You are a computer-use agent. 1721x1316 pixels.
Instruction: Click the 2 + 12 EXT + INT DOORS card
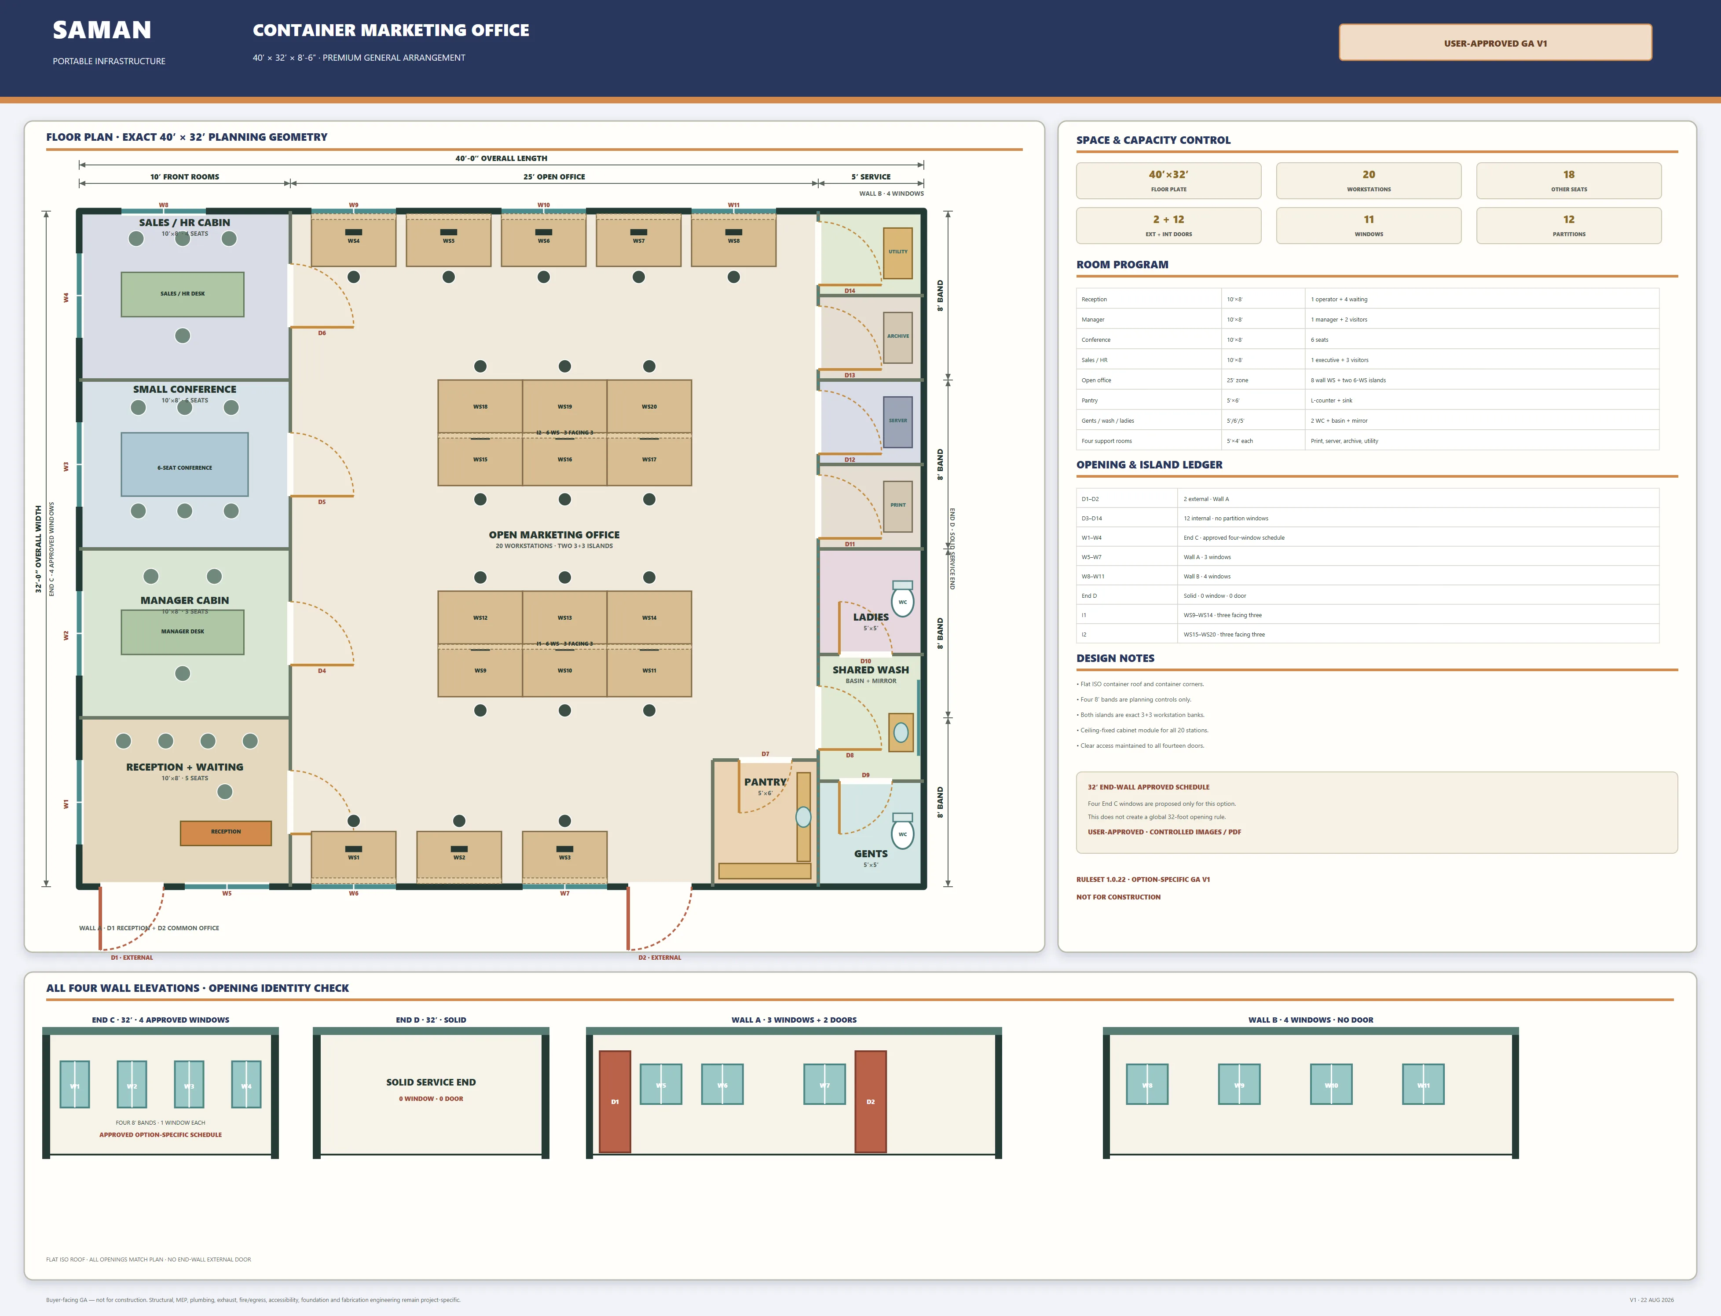click(1169, 226)
